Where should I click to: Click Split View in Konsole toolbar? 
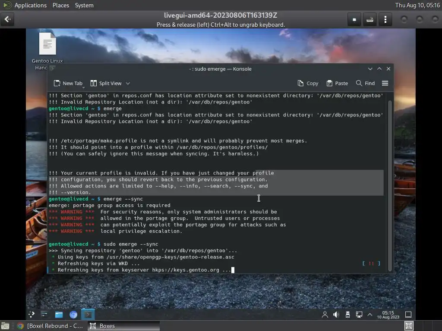(106, 83)
